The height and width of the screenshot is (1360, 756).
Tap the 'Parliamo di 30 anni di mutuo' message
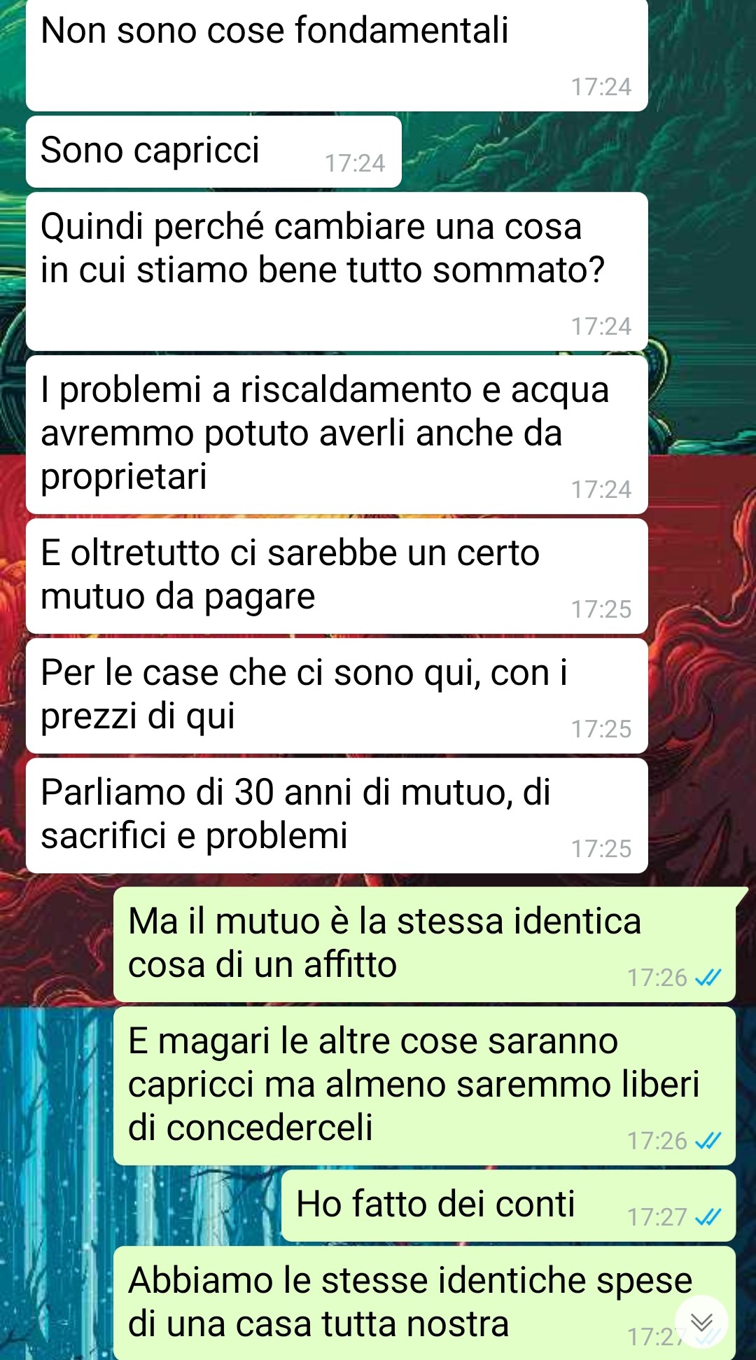[x=337, y=815]
